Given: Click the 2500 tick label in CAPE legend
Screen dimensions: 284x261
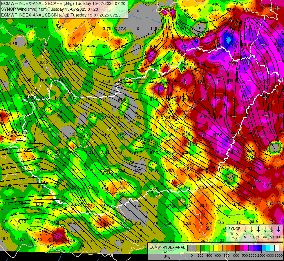Looking at the screenshot, I should [261, 255].
